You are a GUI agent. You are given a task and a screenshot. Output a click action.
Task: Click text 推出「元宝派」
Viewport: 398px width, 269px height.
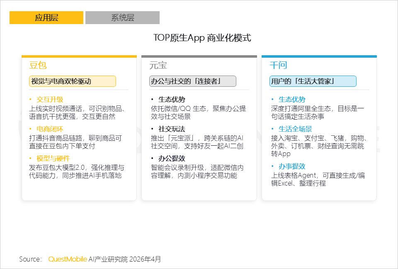[173, 138]
